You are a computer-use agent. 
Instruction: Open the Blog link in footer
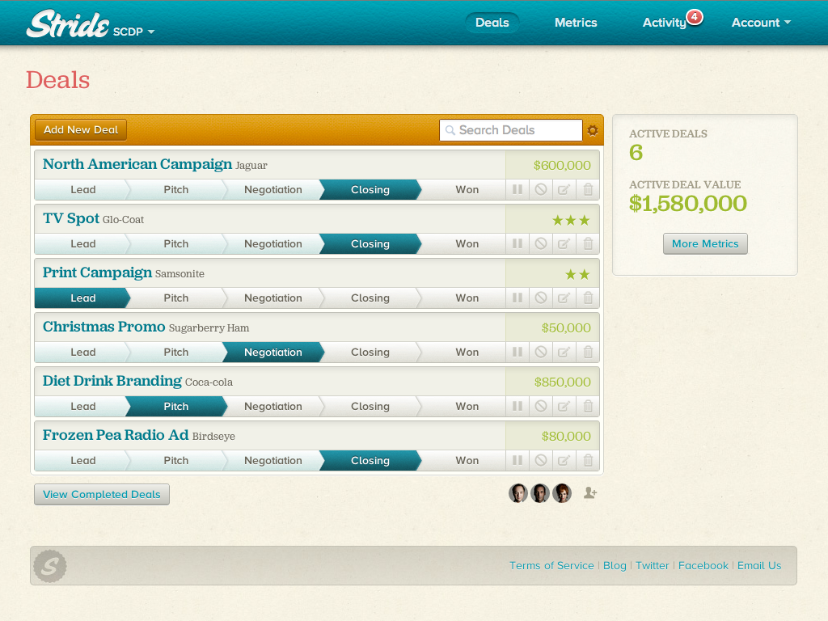coord(615,565)
